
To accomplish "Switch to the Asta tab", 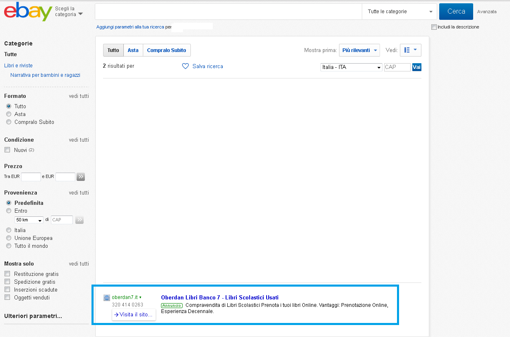I will 133,50.
